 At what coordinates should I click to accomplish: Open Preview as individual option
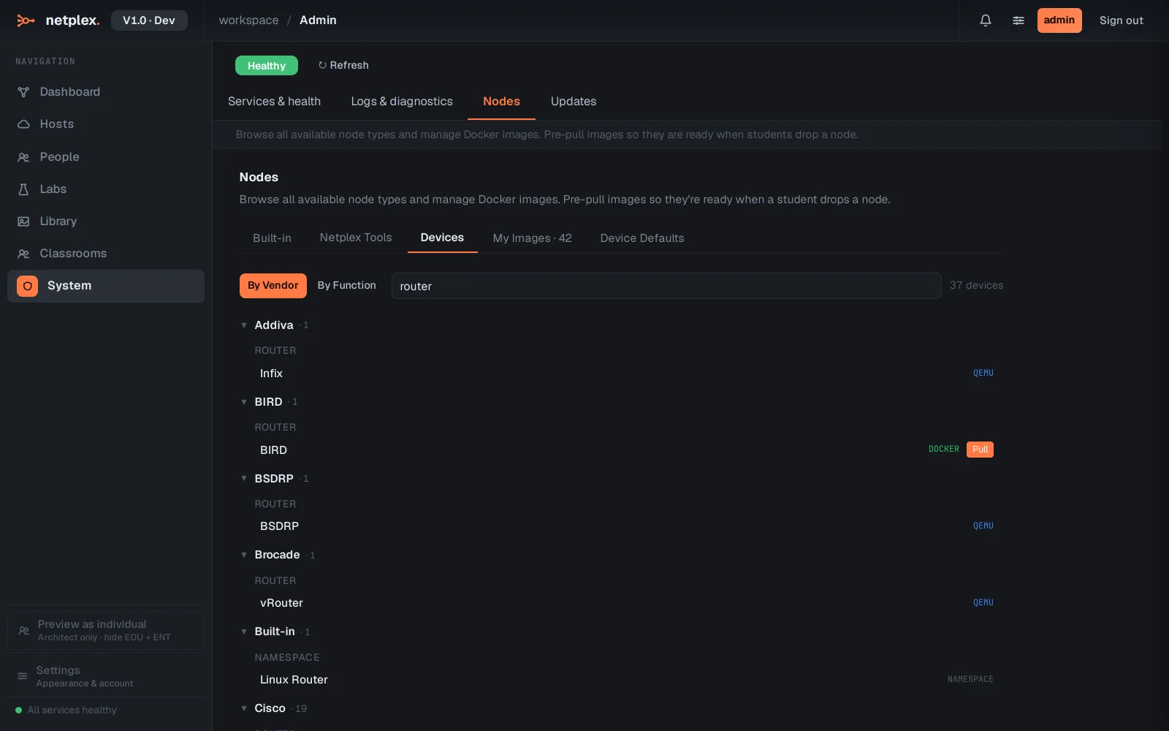pos(106,630)
